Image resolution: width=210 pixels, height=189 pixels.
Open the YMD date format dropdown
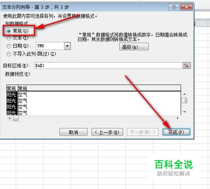[67, 46]
